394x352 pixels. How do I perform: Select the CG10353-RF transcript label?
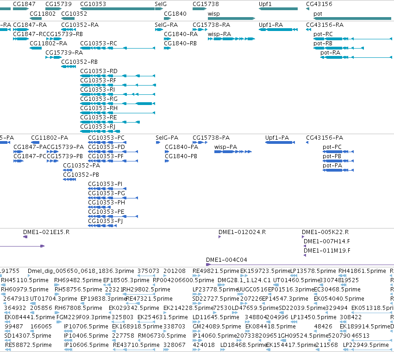pos(98,80)
